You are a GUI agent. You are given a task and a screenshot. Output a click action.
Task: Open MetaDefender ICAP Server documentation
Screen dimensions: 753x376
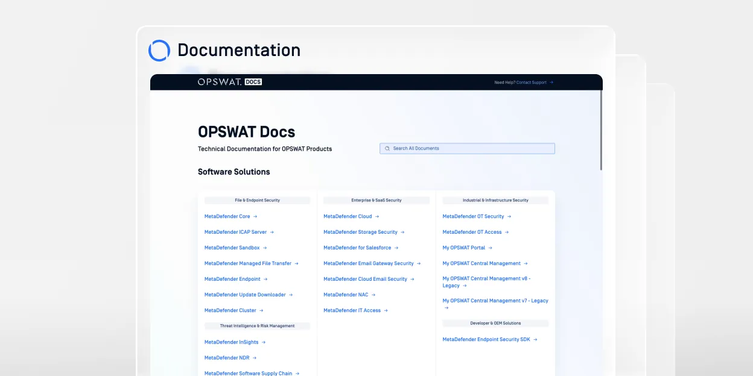(235, 232)
